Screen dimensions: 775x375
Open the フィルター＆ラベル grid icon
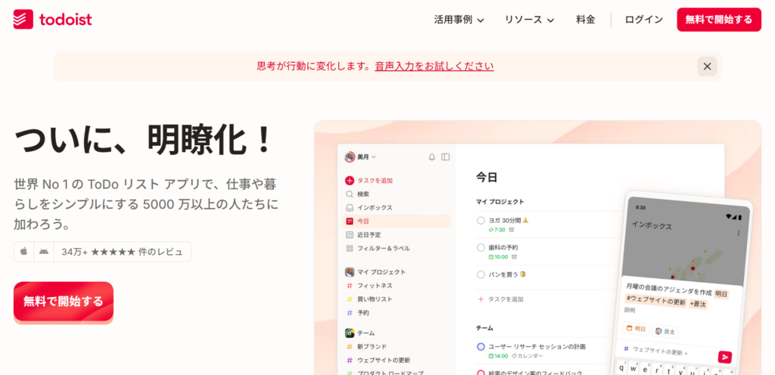click(350, 249)
